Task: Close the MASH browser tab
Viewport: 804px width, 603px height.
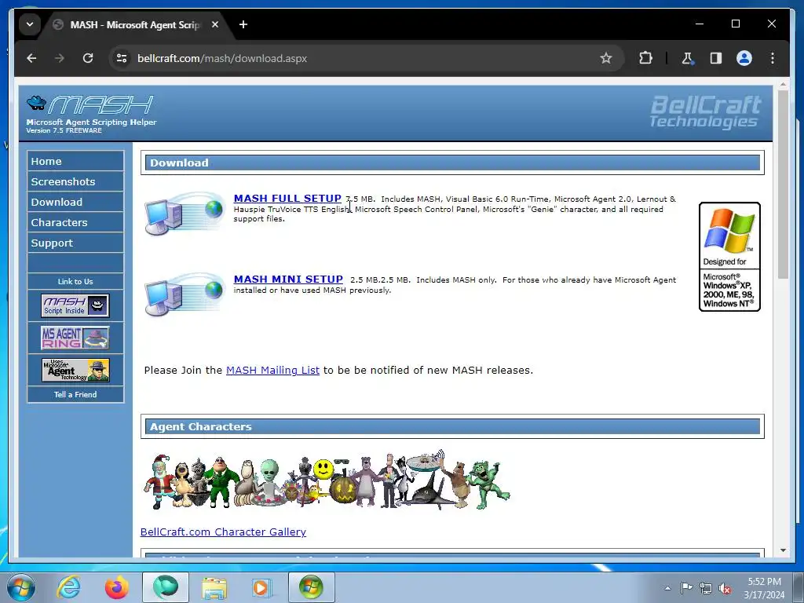Action: pyautogui.click(x=215, y=24)
